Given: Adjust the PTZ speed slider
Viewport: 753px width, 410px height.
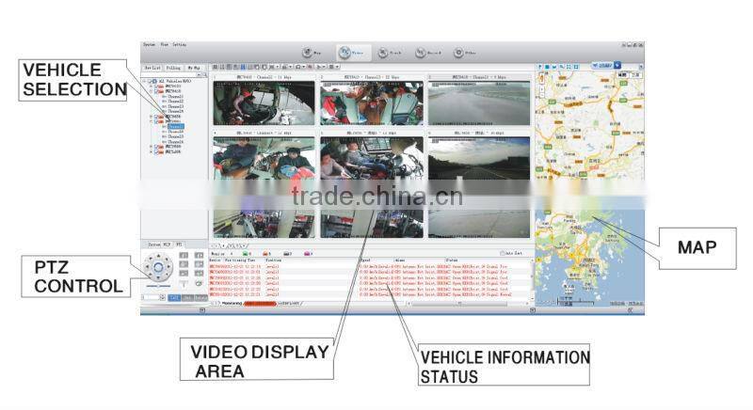Looking at the screenshot, I should click(x=159, y=288).
